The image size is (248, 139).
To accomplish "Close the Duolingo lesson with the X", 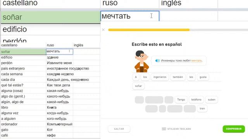I will [103, 30].
